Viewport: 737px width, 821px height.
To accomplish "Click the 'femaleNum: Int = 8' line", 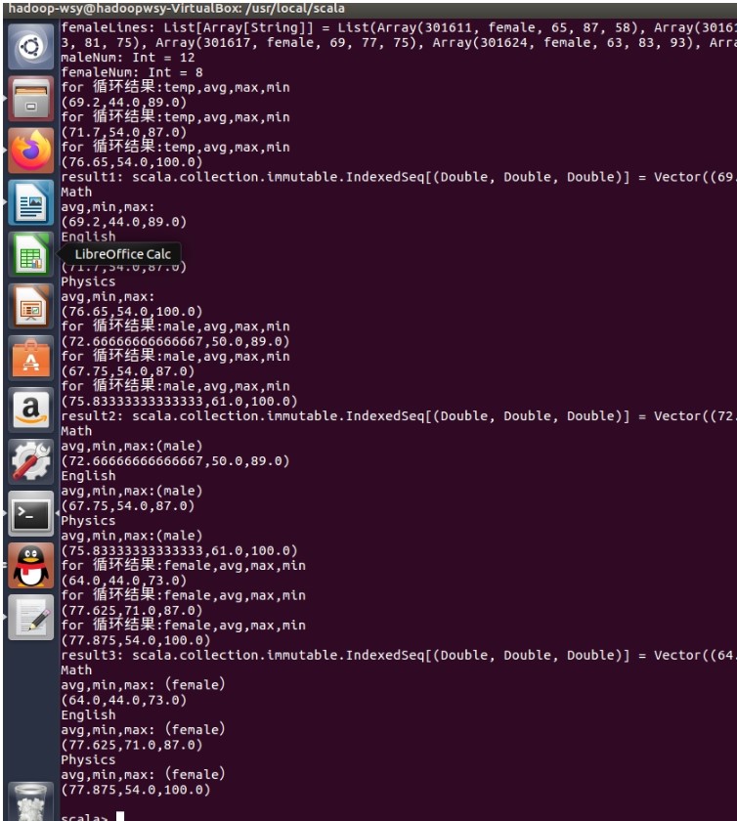I will [132, 72].
